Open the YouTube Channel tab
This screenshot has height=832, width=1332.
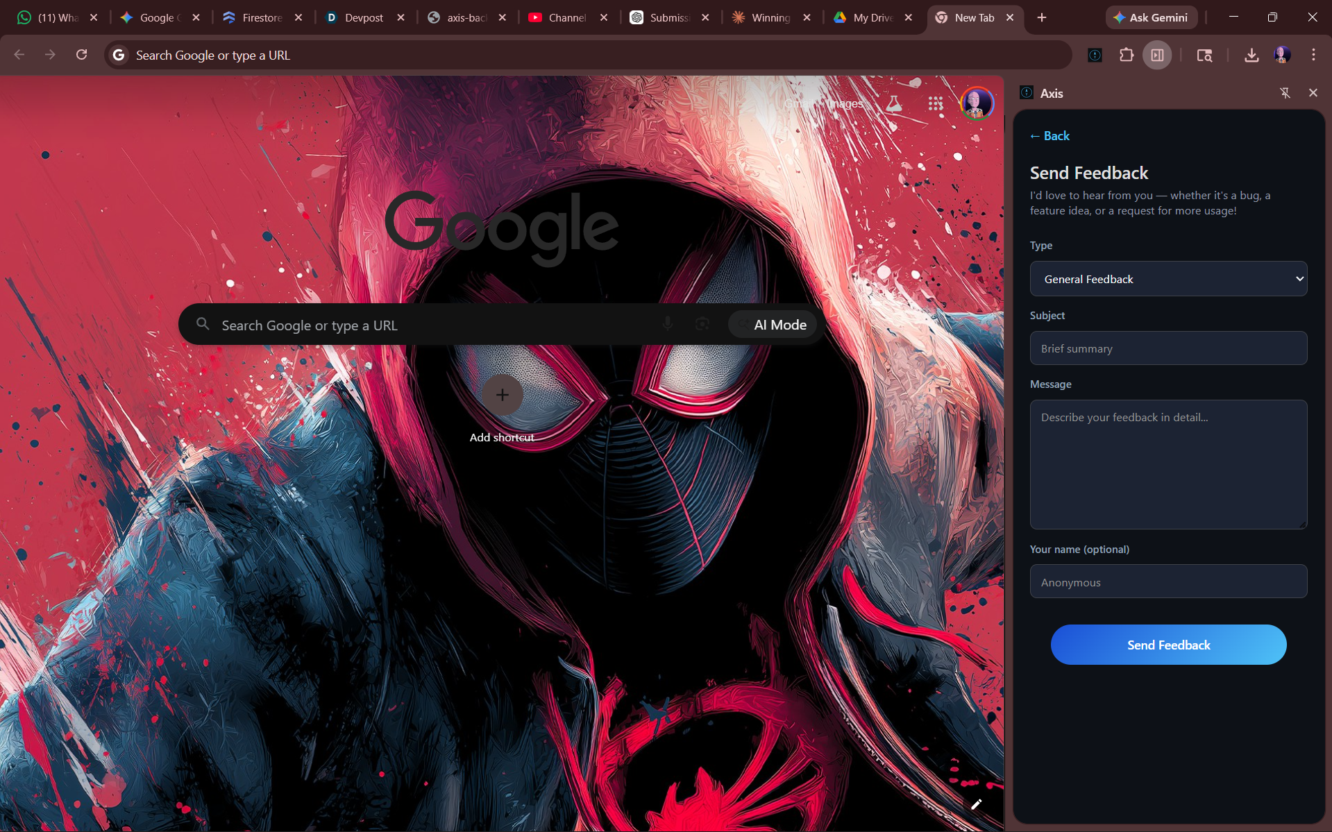point(567,17)
